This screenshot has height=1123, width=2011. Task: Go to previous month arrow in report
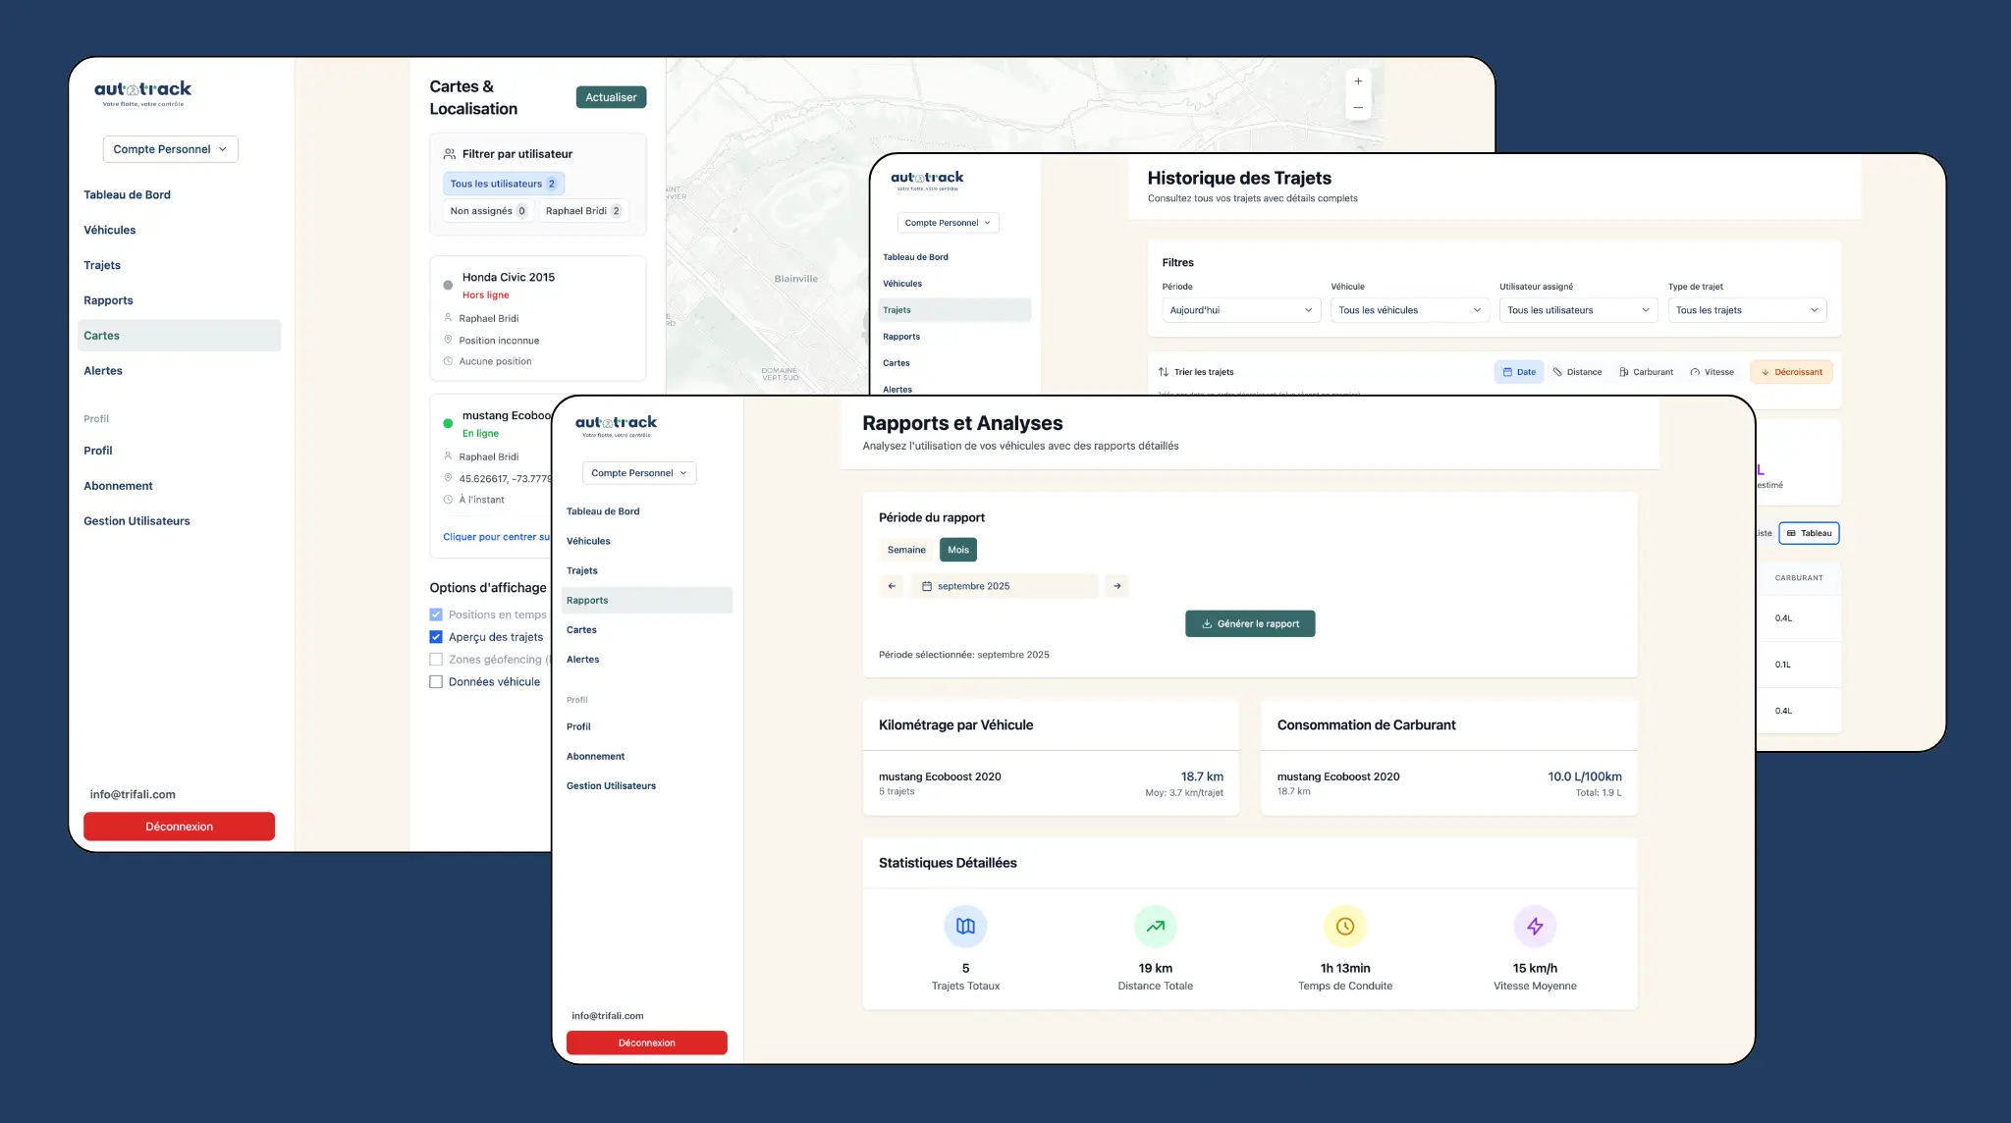892,586
